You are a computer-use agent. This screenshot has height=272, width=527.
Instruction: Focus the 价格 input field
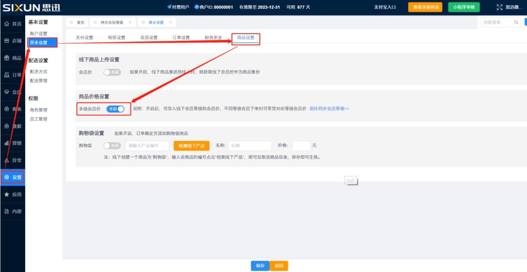pyautogui.click(x=301, y=146)
